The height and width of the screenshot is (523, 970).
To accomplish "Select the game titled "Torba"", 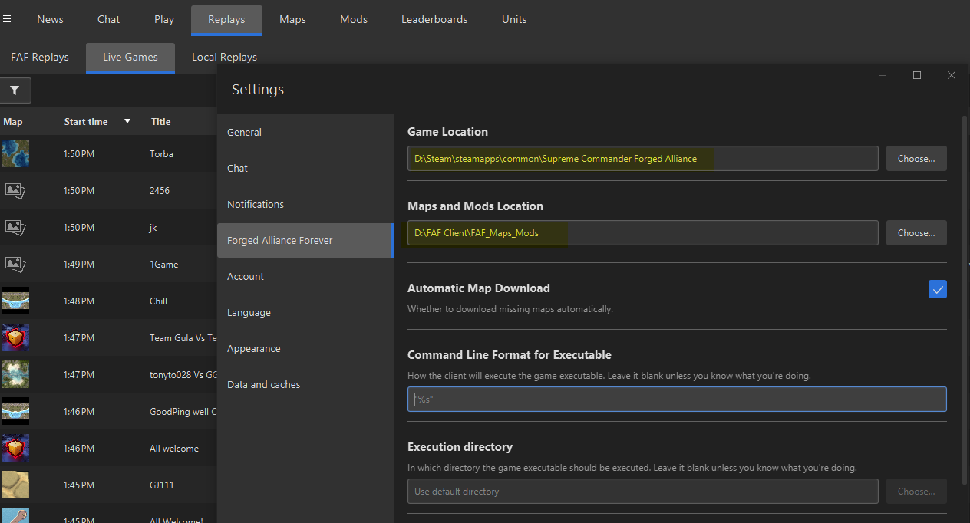I will tap(161, 154).
